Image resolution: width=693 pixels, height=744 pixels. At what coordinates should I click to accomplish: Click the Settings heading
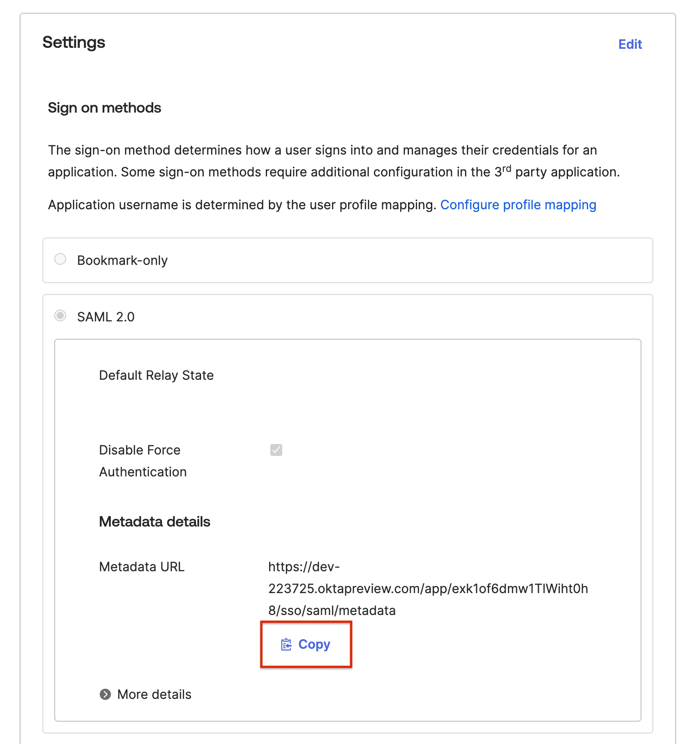click(x=74, y=42)
